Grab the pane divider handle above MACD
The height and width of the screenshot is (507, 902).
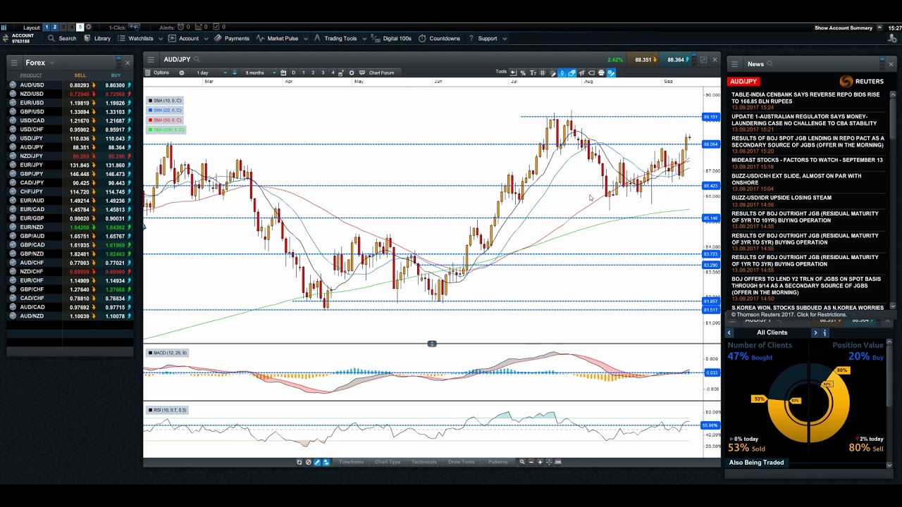click(432, 344)
